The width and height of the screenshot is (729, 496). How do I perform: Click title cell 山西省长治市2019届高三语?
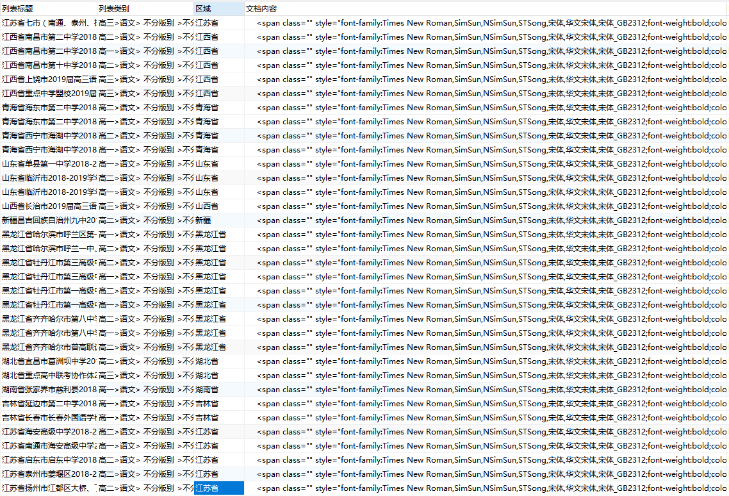tap(49, 206)
